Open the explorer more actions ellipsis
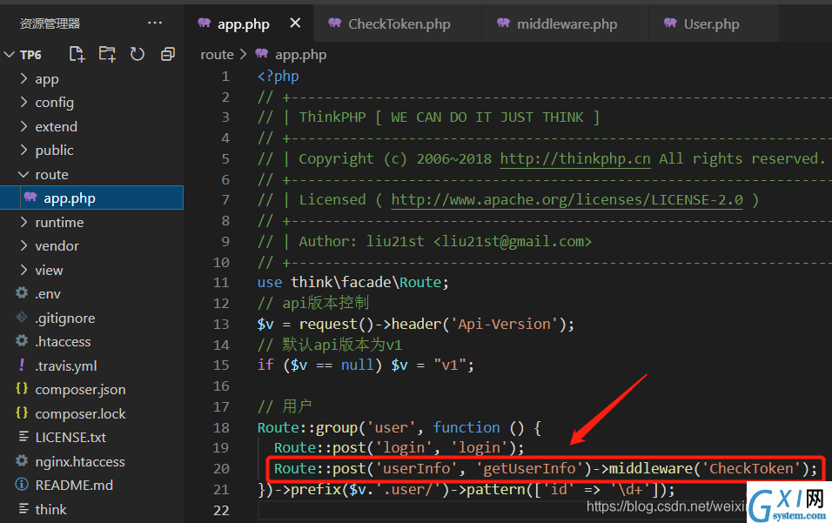 pos(155,23)
